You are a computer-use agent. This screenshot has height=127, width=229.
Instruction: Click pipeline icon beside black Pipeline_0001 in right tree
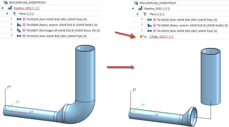140,8
